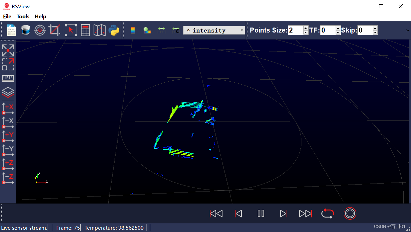Click the 'Temperature: 38.562500' status entry

pos(114,228)
